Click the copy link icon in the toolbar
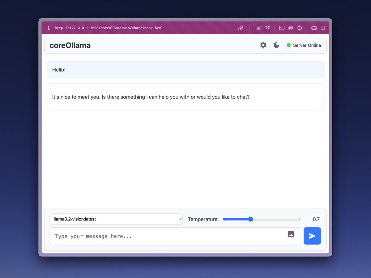The height and width of the screenshot is (278, 371). click(241, 28)
